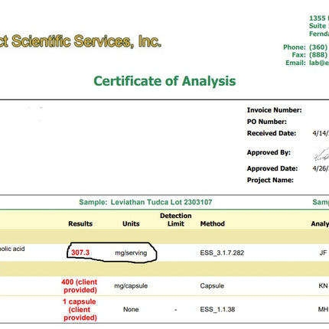This screenshot has width=329, height=329.
Task: Click the circled 307.3 result value
Action: click(x=80, y=252)
